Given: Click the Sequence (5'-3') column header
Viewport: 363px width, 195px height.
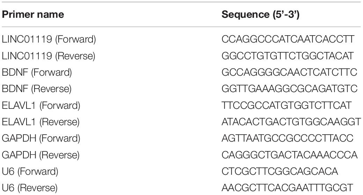Looking at the screenshot, I should 260,15.
